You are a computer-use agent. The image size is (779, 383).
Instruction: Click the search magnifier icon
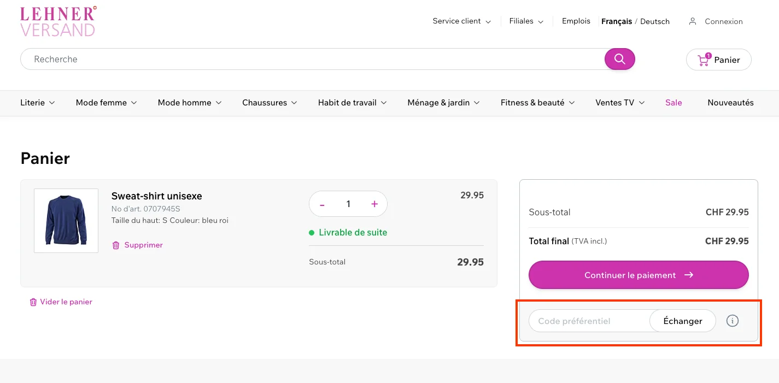619,58
